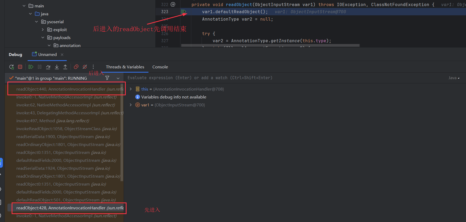Open the Unnamed debug session tab

click(x=47, y=54)
